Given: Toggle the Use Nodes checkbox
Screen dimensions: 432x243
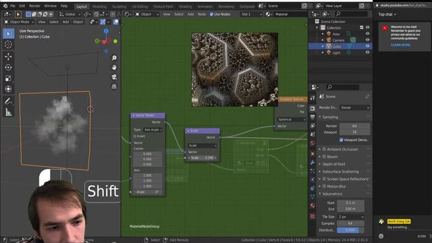Looking at the screenshot, I should tap(211, 14).
